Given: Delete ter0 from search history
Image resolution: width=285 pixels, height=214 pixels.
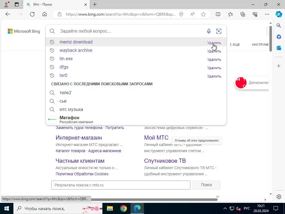Looking at the screenshot, I should click(x=214, y=76).
